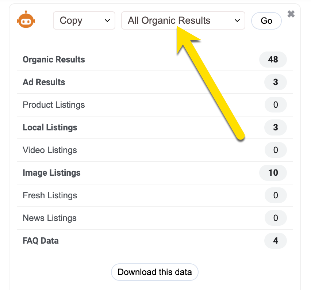The height and width of the screenshot is (290, 311).
Task: Click the Image Listings badge showing 10
Action: [273, 173]
